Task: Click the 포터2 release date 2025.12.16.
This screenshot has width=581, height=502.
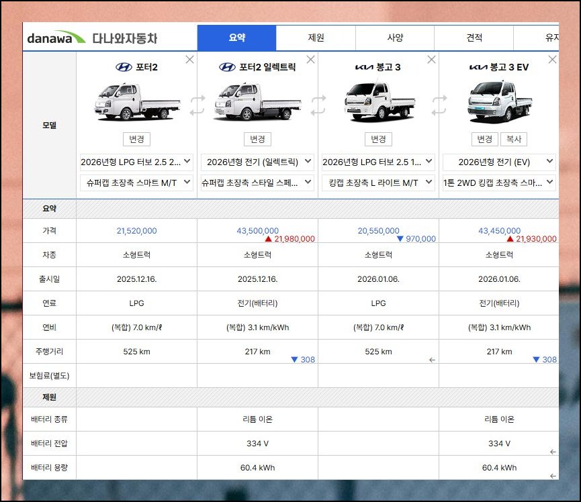Action: point(137,279)
